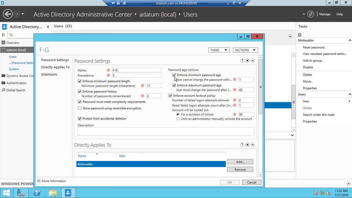Collapse the Directly Applies To section chevron
The width and height of the screenshot is (352, 198).
pyautogui.click(x=253, y=145)
